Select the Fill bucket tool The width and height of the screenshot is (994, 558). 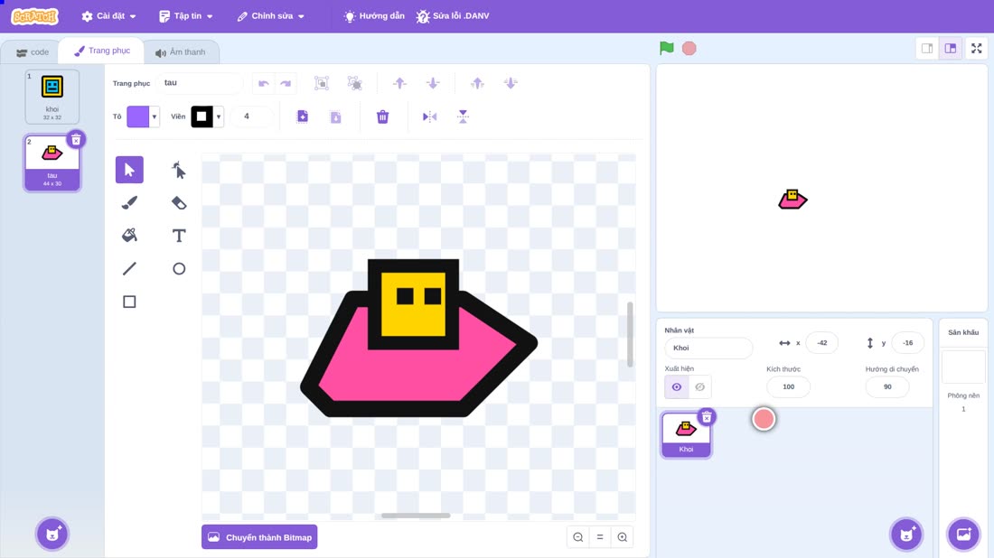pyautogui.click(x=129, y=236)
